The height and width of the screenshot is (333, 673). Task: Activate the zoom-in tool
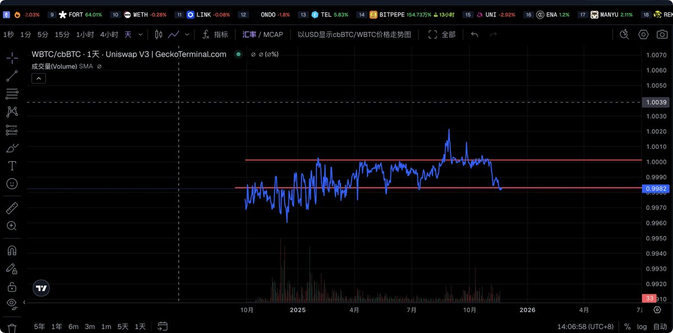[x=12, y=226]
